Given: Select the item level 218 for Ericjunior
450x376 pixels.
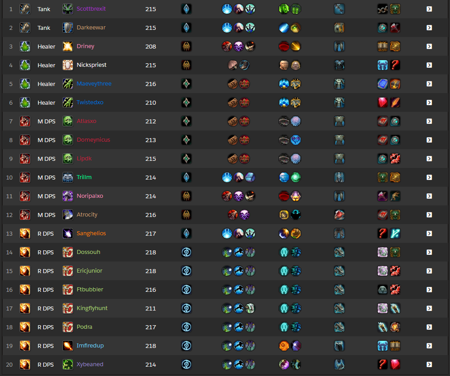Looking at the screenshot, I should 151,271.
